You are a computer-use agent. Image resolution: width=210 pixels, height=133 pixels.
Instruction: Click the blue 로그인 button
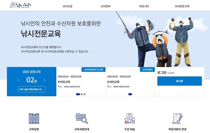tap(180, 81)
